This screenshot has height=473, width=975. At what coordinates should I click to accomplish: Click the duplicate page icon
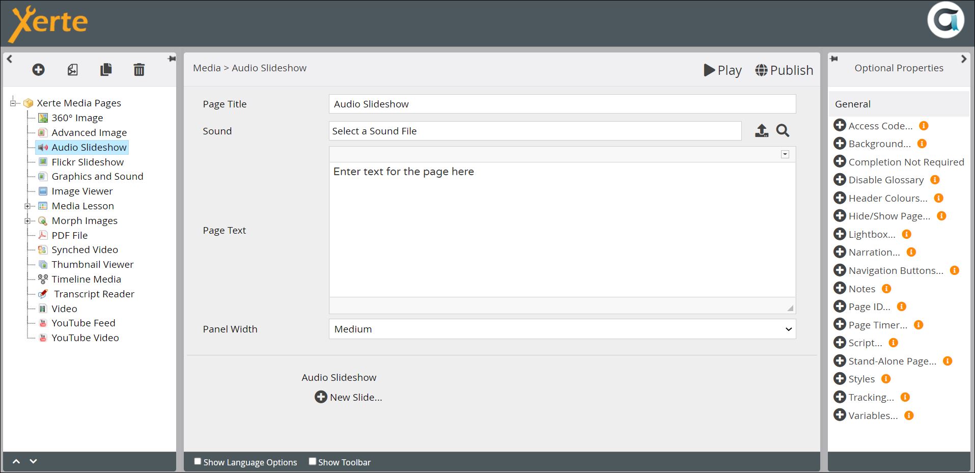106,70
